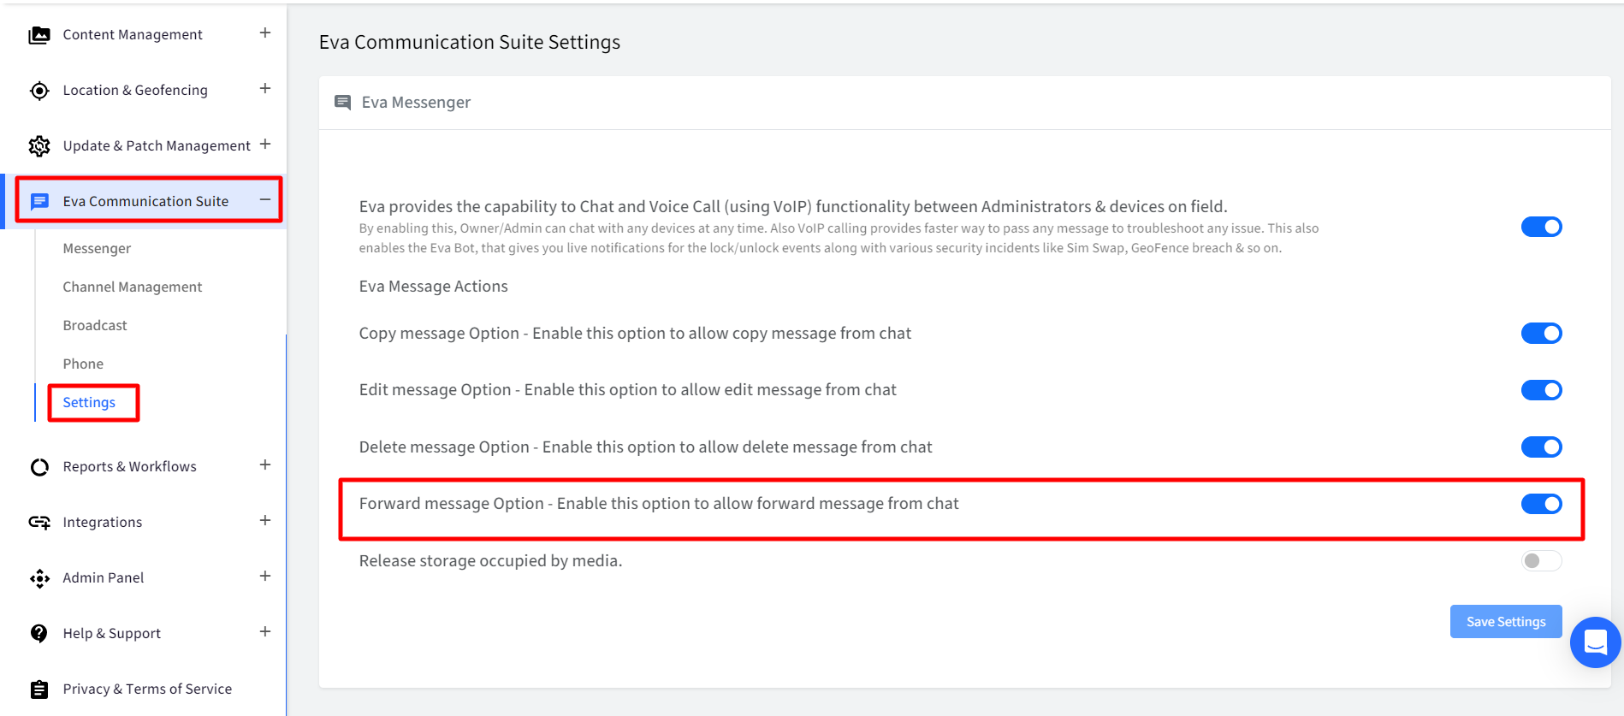Expand Admin Panel plus sign

click(265, 576)
